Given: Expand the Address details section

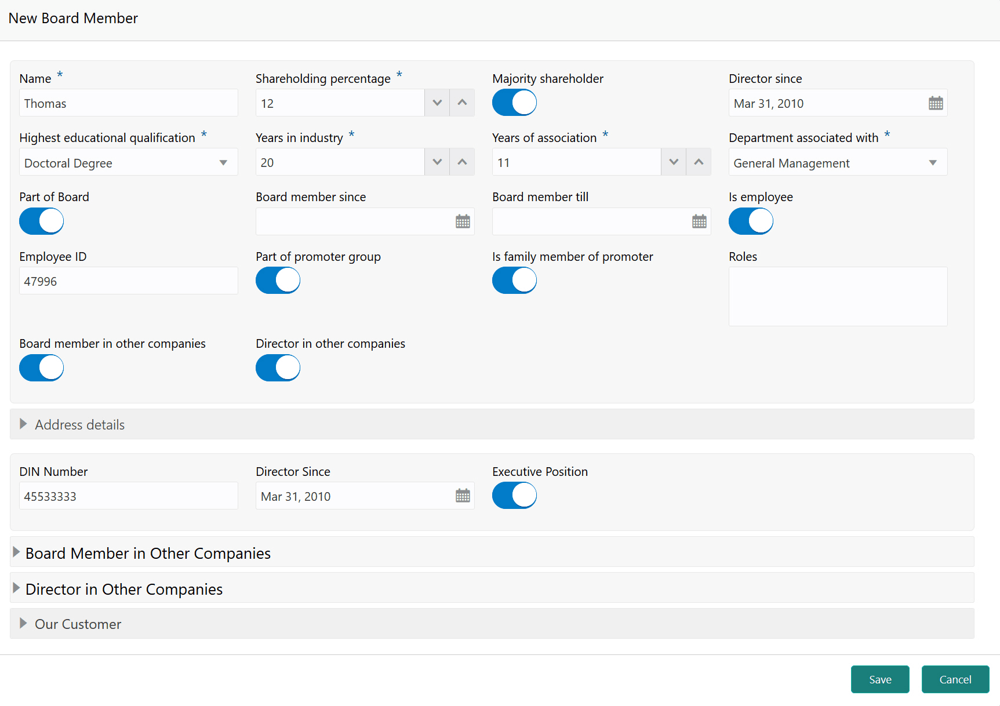Looking at the screenshot, I should (492, 424).
